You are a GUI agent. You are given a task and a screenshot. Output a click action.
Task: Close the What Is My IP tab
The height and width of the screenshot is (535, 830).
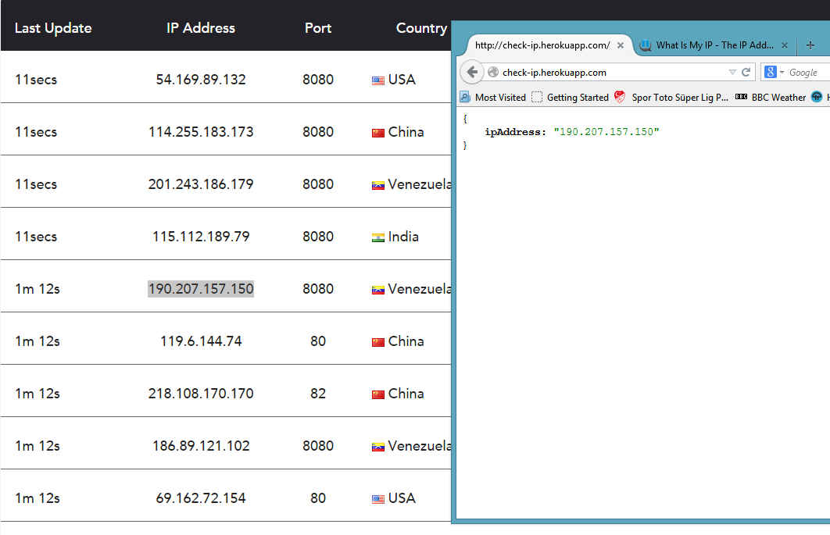coord(785,45)
